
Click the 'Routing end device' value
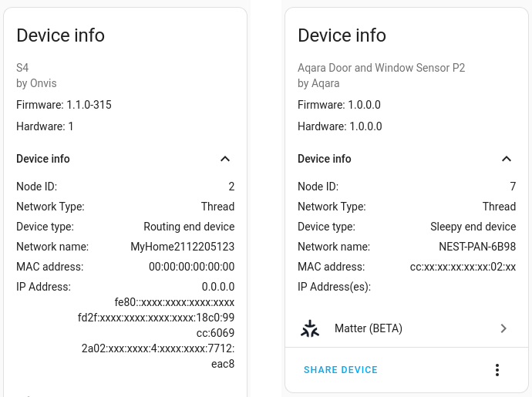point(189,227)
